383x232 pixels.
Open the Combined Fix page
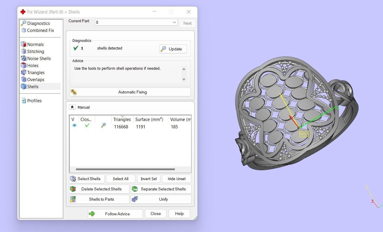(x=40, y=30)
